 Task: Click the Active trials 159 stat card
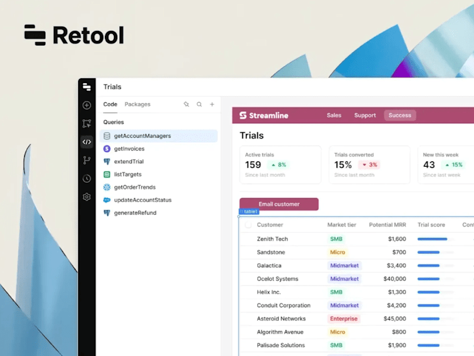point(280,165)
